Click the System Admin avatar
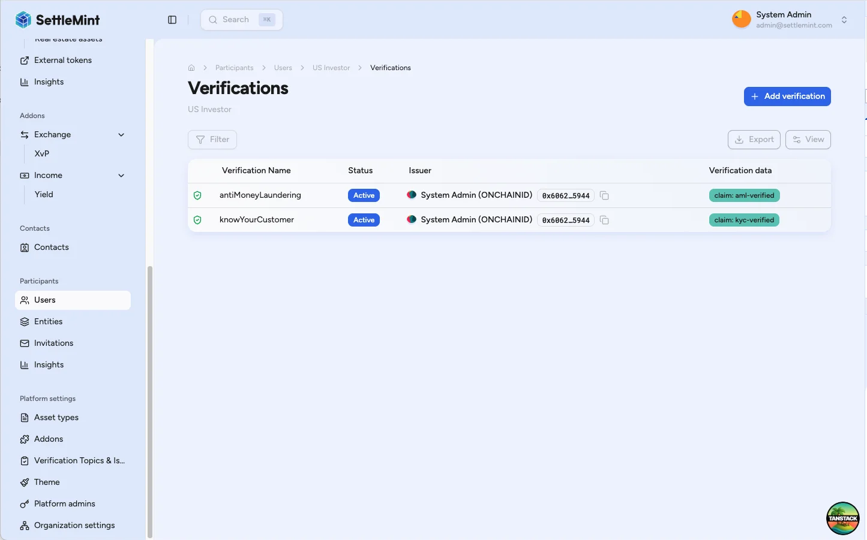The image size is (867, 540). click(741, 19)
